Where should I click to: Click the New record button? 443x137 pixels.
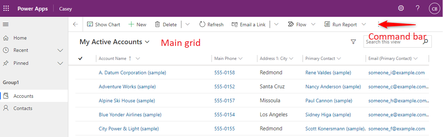pyautogui.click(x=137, y=24)
